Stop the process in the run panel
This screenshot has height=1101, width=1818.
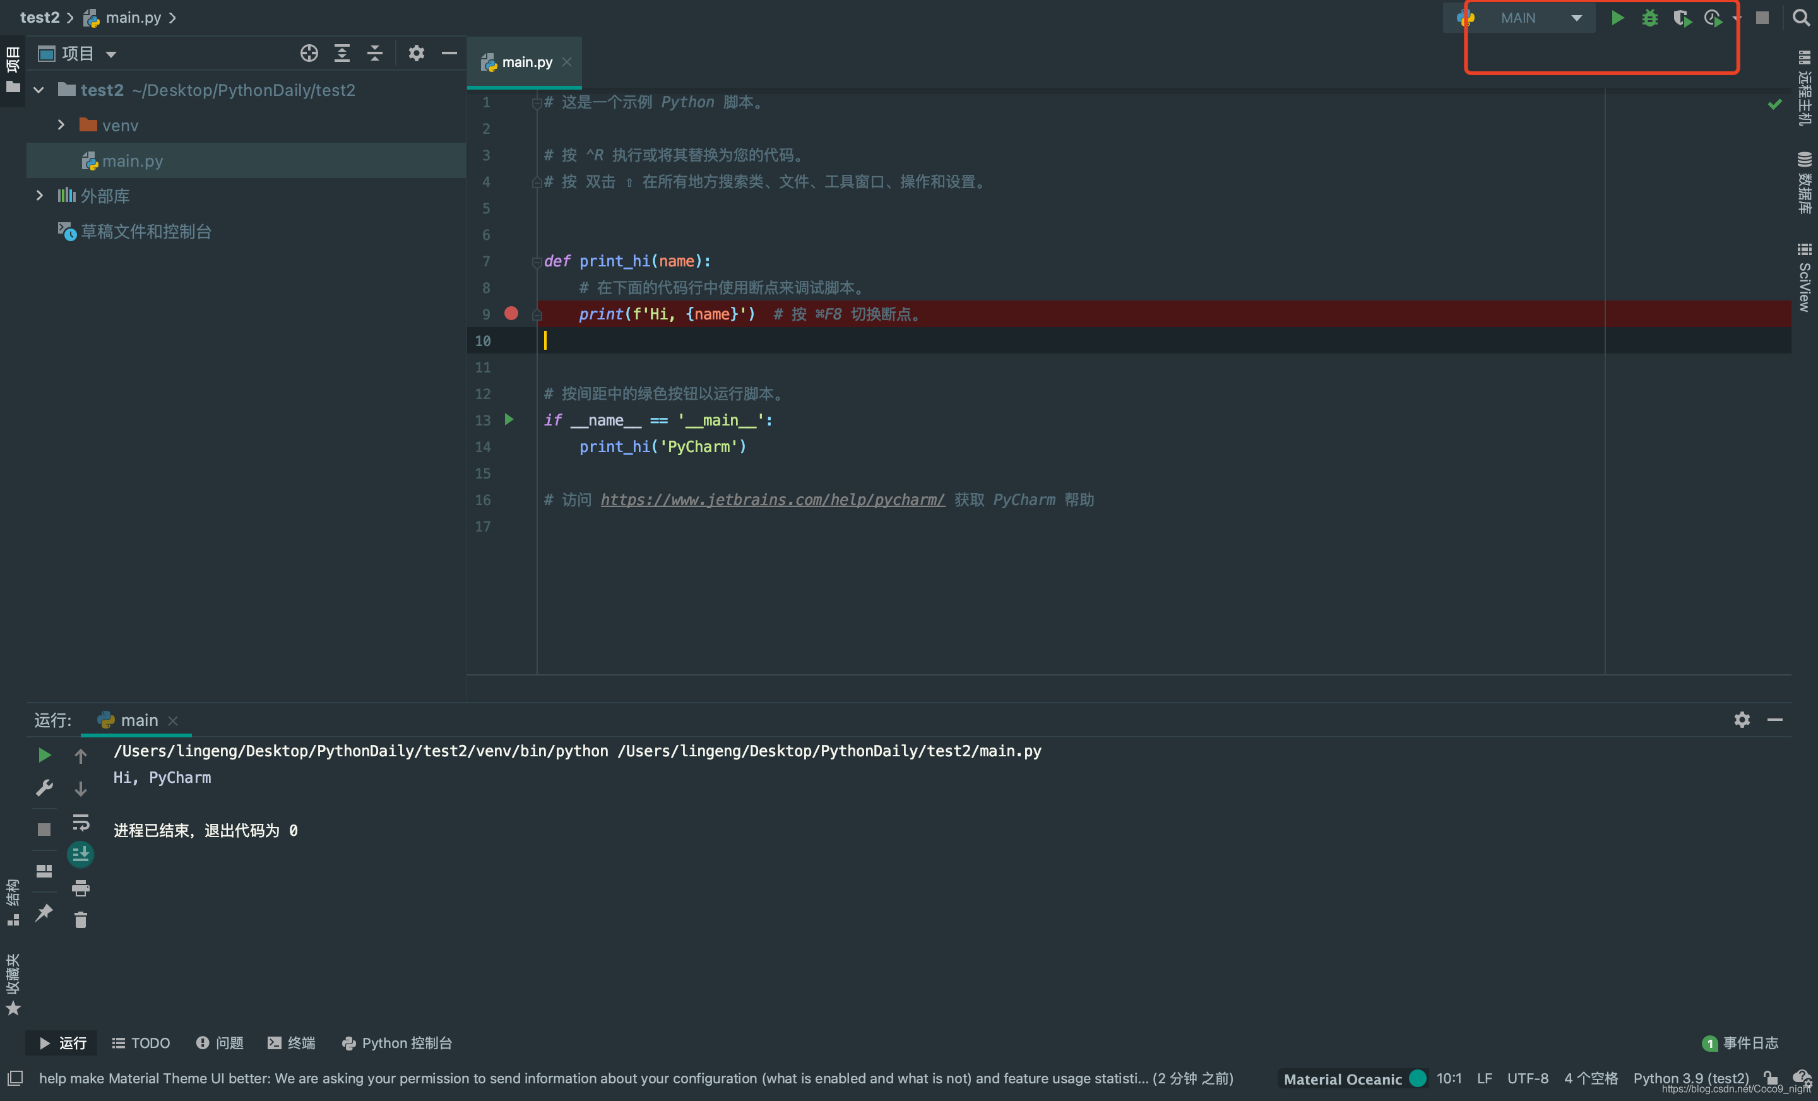coord(44,830)
